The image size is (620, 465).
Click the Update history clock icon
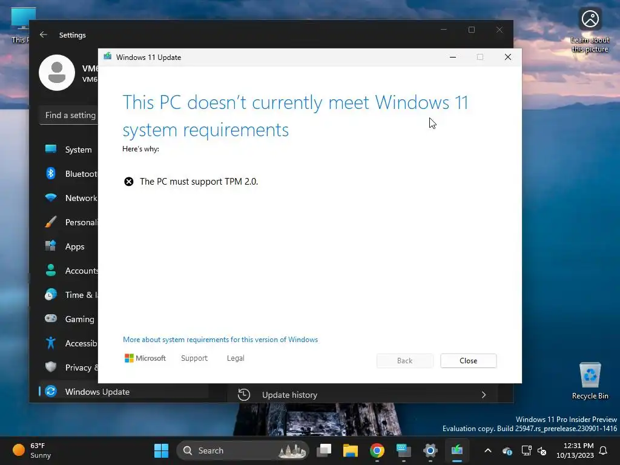point(243,395)
